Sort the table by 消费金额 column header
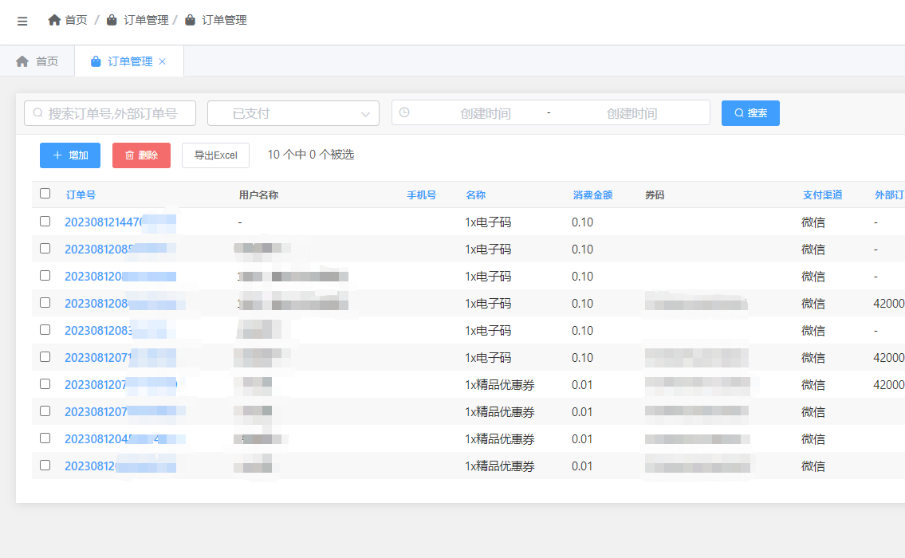The image size is (905, 558). point(592,195)
